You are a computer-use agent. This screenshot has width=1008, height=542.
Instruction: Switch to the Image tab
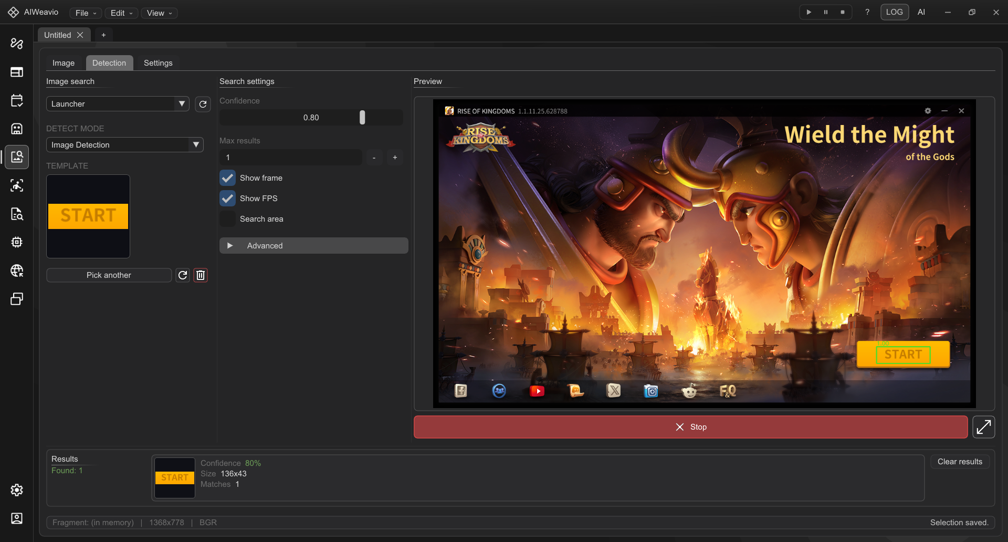[64, 63]
